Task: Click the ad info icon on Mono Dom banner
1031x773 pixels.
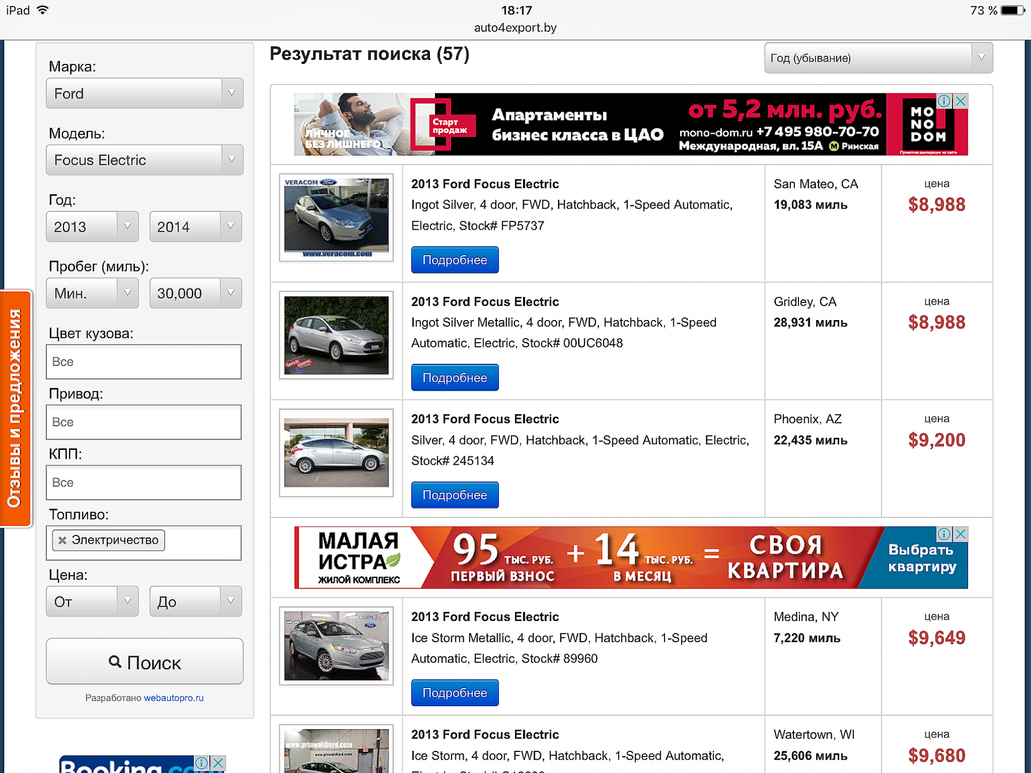Action: (944, 101)
